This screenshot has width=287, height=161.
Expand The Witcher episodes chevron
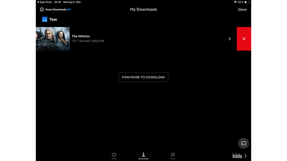229,39
